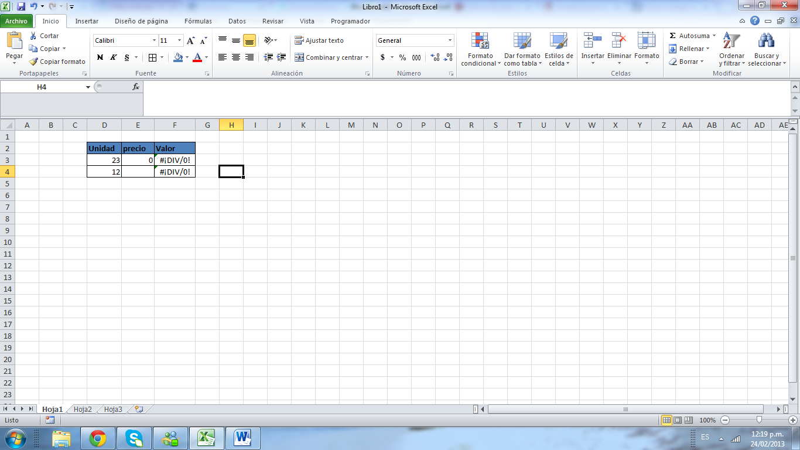Image resolution: width=800 pixels, height=450 pixels.
Task: Click the insert function fx icon
Action: tap(136, 87)
